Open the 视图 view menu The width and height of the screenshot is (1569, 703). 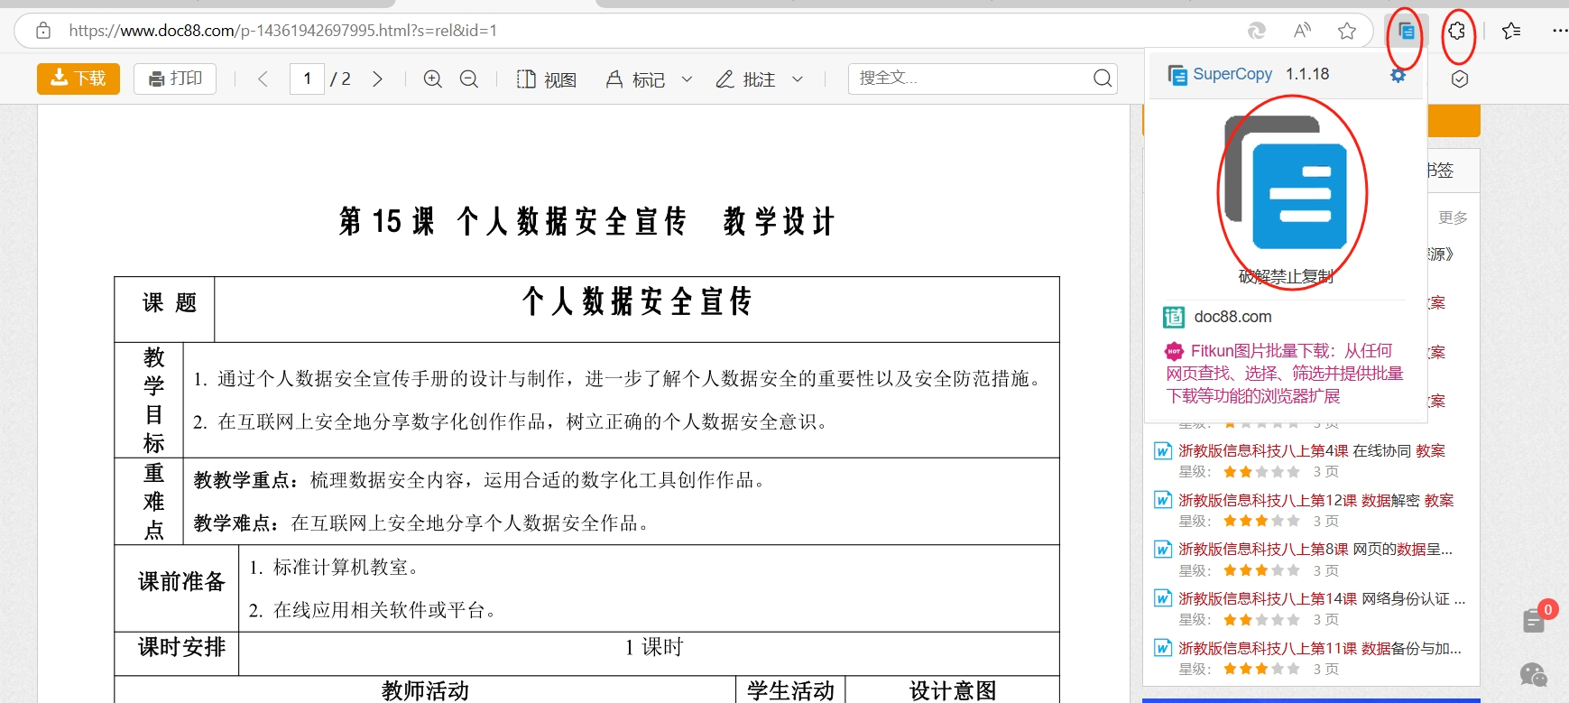(547, 79)
